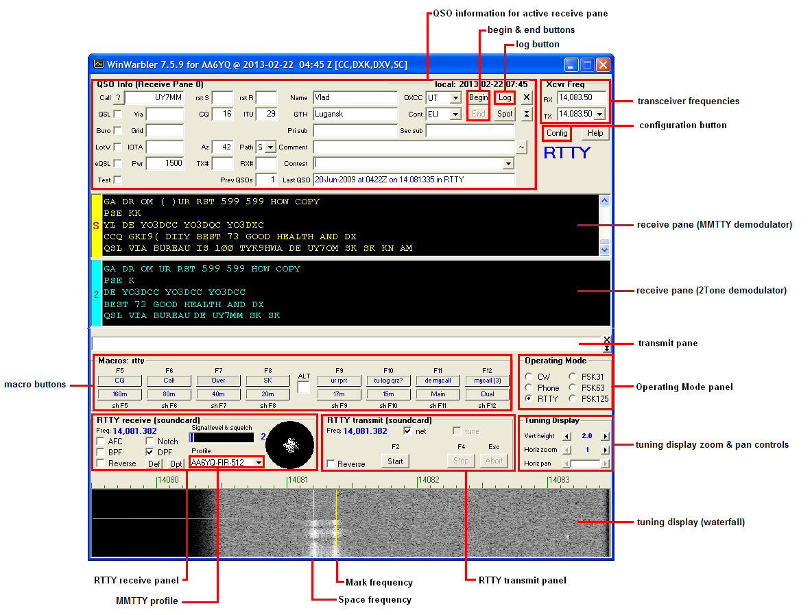
Task: Click the Comment input field
Action: (414, 147)
